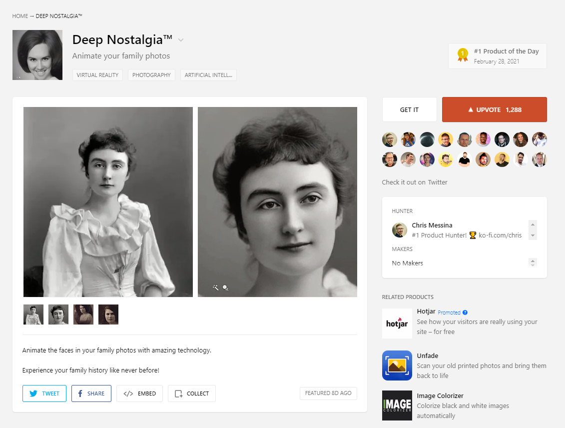Viewport: 565px width, 428px height.
Task: Click the up arrow in the Hunter section
Action: click(x=533, y=224)
